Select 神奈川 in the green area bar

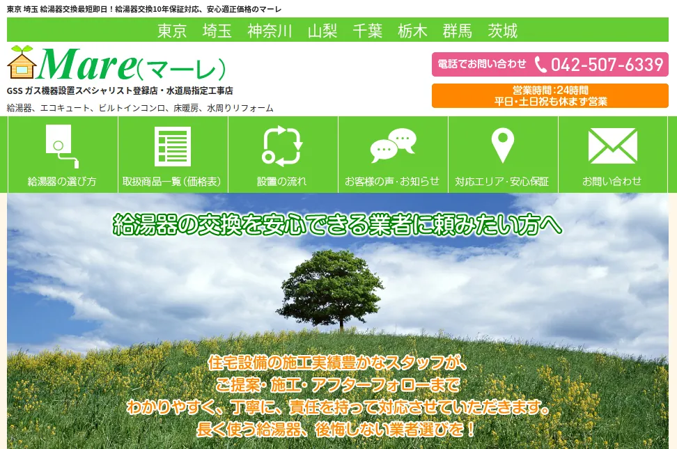pos(270,31)
